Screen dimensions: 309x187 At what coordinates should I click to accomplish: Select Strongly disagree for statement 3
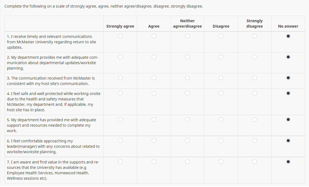point(254,78)
